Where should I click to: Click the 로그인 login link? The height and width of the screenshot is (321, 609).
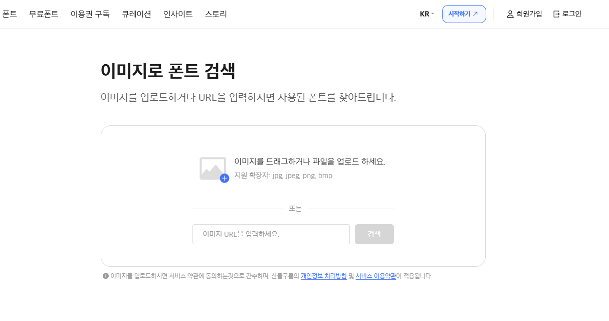(567, 14)
